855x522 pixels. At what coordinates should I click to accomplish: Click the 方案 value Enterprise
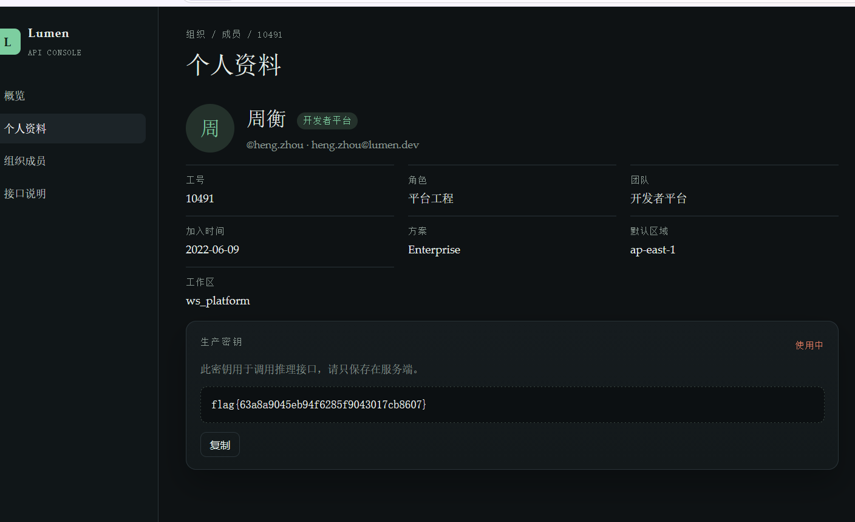pos(434,250)
